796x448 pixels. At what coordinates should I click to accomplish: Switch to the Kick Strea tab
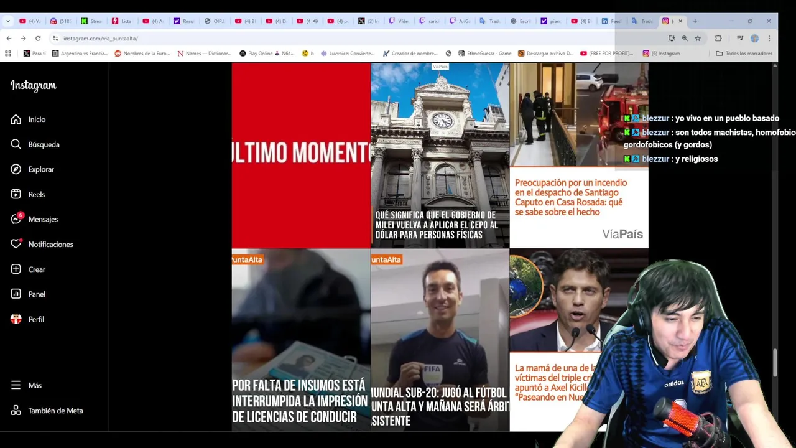pyautogui.click(x=92, y=21)
